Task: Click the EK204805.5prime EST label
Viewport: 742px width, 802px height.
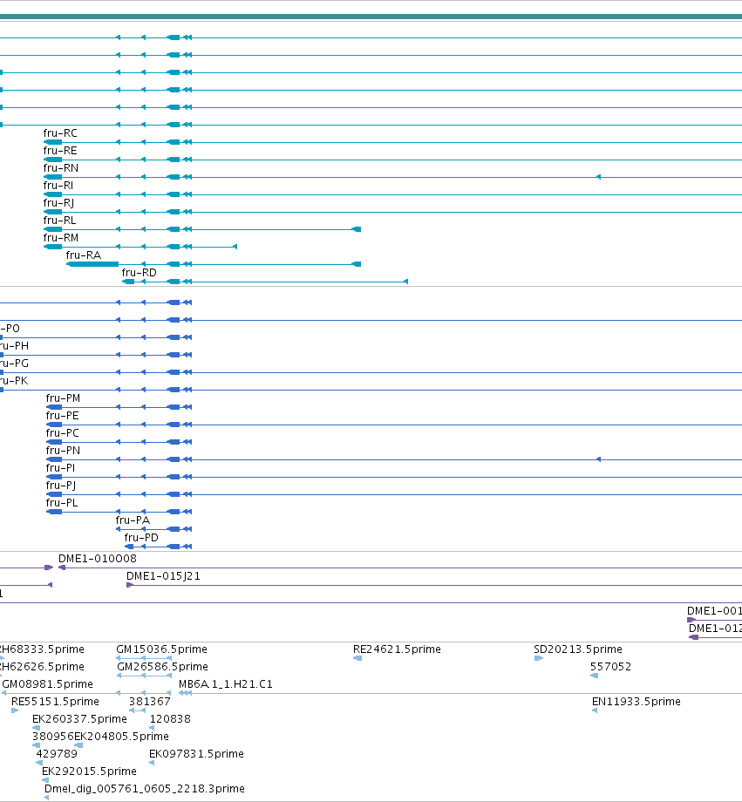Action: click(x=121, y=736)
